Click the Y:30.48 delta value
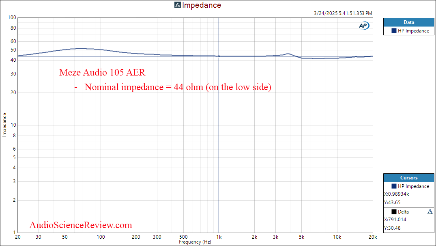This screenshot has width=436, height=246. coord(392,228)
